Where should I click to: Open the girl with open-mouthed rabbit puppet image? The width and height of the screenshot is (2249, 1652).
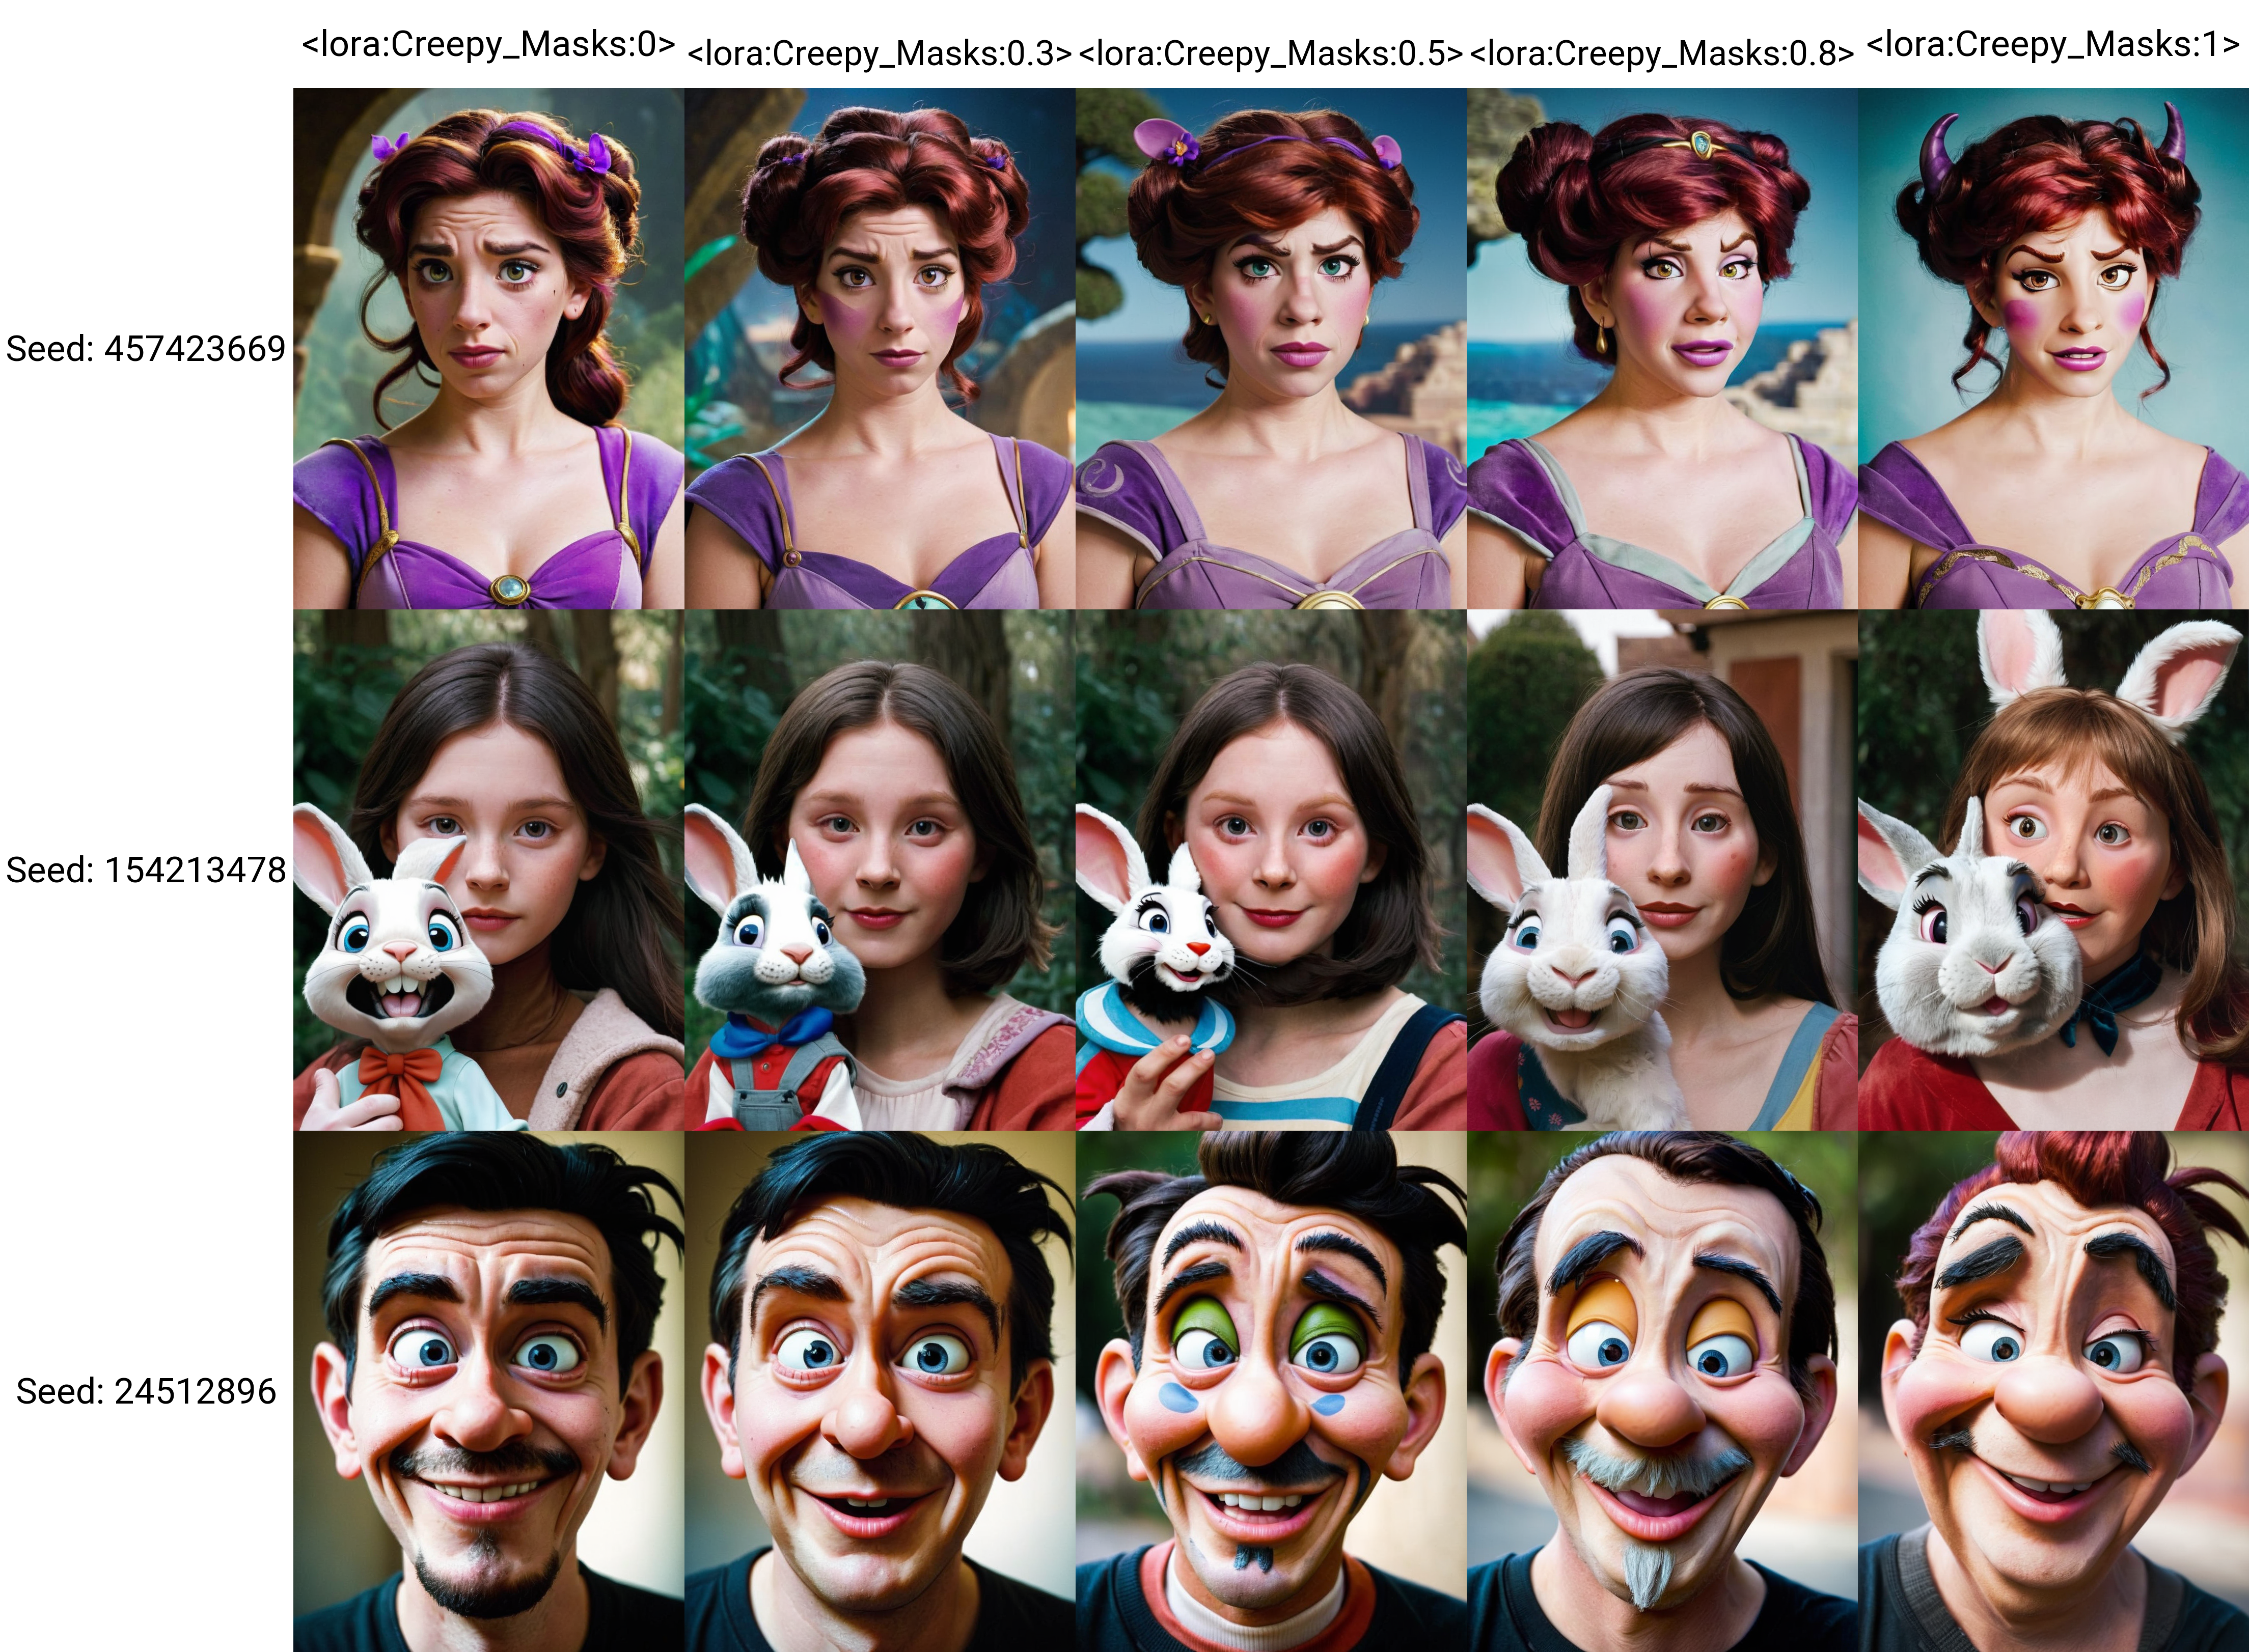point(488,870)
